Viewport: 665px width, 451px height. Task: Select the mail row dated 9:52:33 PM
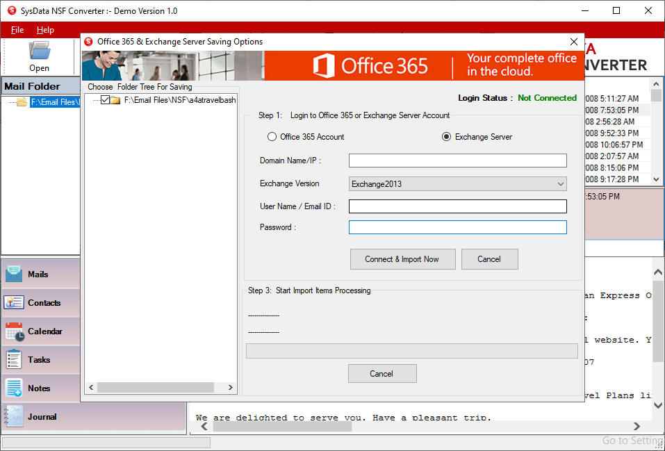tap(617, 133)
